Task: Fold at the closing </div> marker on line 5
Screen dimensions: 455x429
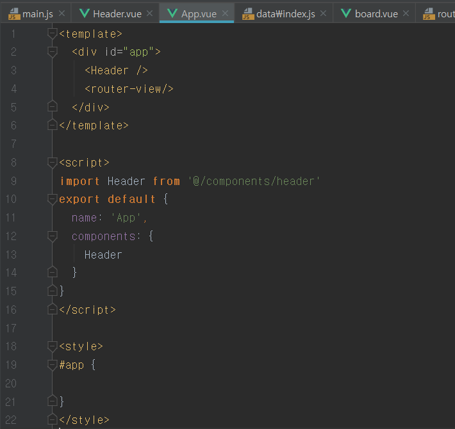Action: pyautogui.click(x=53, y=106)
